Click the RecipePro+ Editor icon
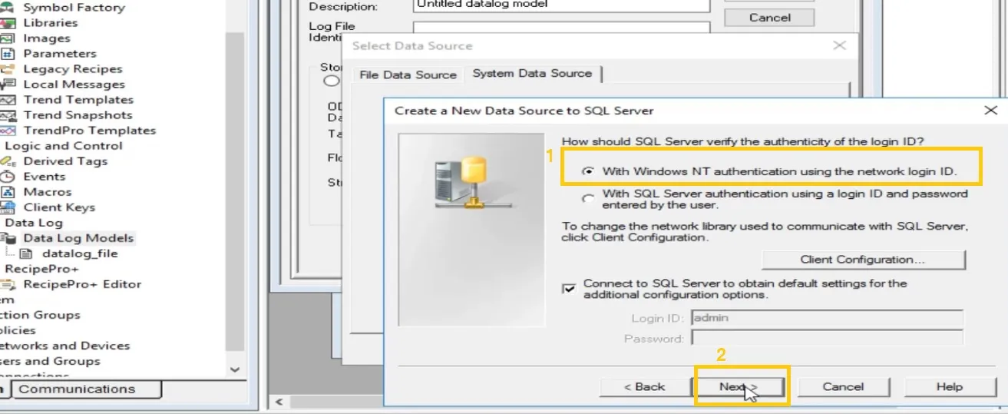Screen dimensions: 1008x414 click(x=8, y=284)
